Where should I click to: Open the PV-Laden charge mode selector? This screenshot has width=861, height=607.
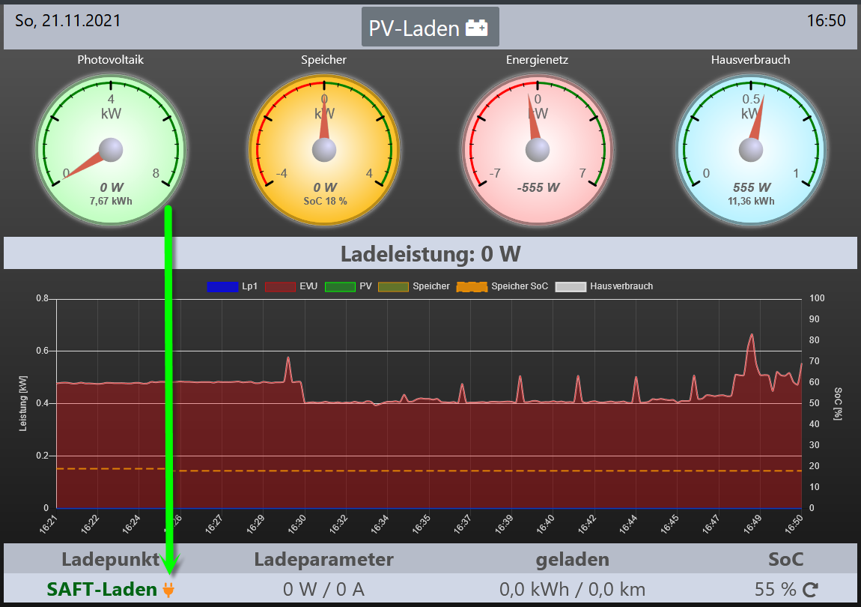tap(430, 27)
